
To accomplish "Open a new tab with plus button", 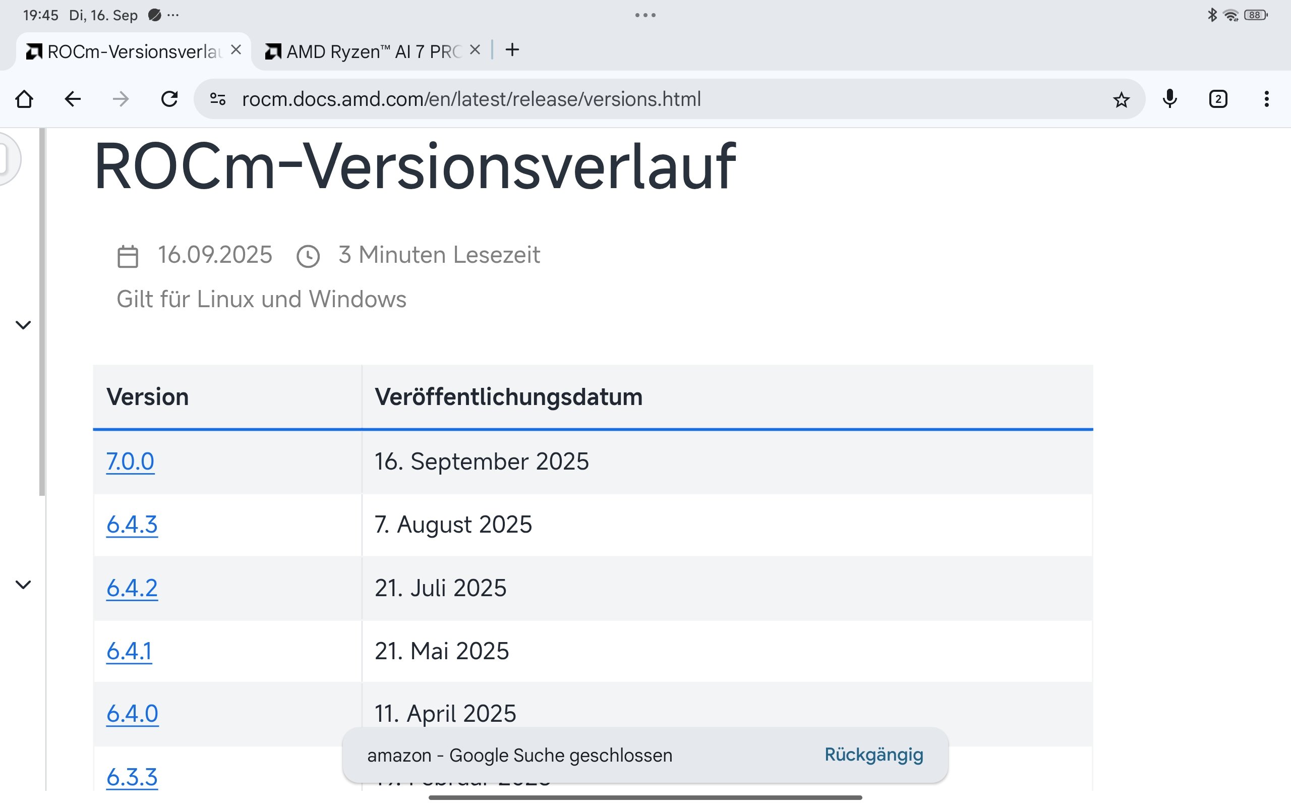I will (x=512, y=50).
